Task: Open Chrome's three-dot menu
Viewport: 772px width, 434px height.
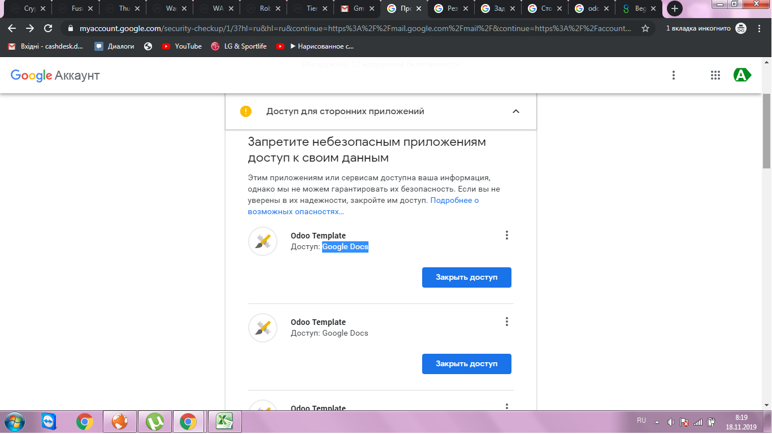Action: pyautogui.click(x=759, y=28)
